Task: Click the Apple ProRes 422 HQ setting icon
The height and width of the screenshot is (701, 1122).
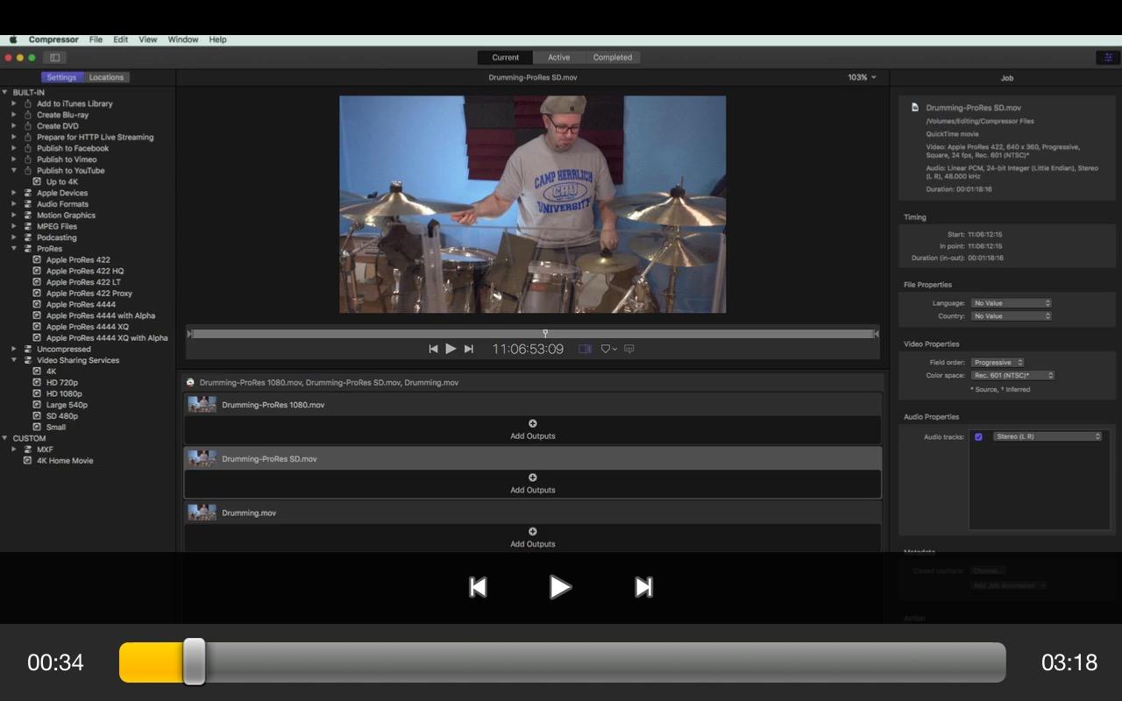Action: (37, 271)
